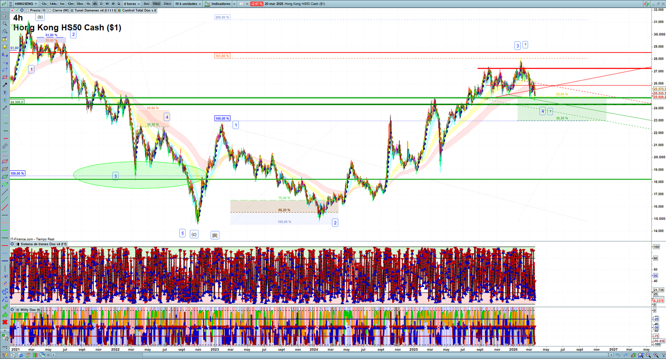Pick the ruler measurement tool
The width and height of the screenshot is (666, 359).
5,146
